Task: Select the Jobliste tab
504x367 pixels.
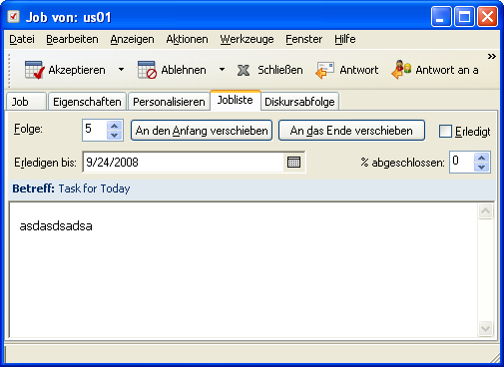Action: point(236,100)
